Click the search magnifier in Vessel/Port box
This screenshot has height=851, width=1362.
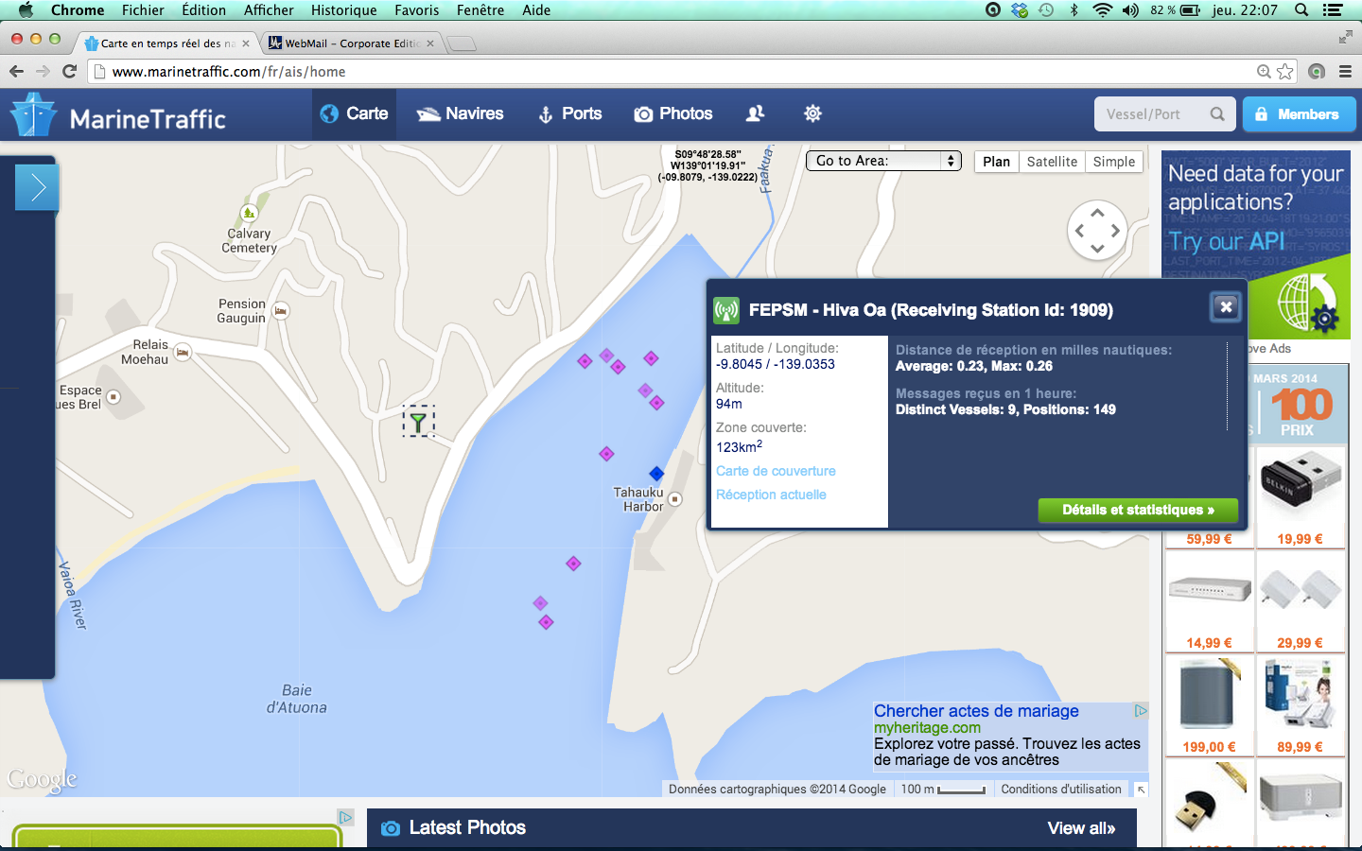click(1217, 114)
